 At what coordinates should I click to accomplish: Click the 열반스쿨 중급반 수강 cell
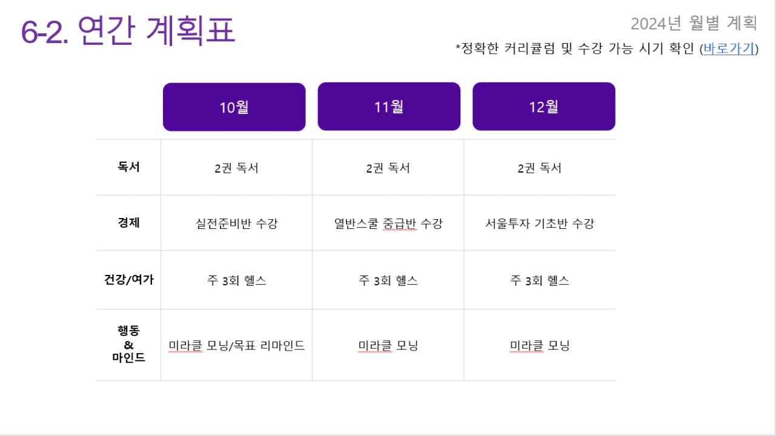(388, 223)
